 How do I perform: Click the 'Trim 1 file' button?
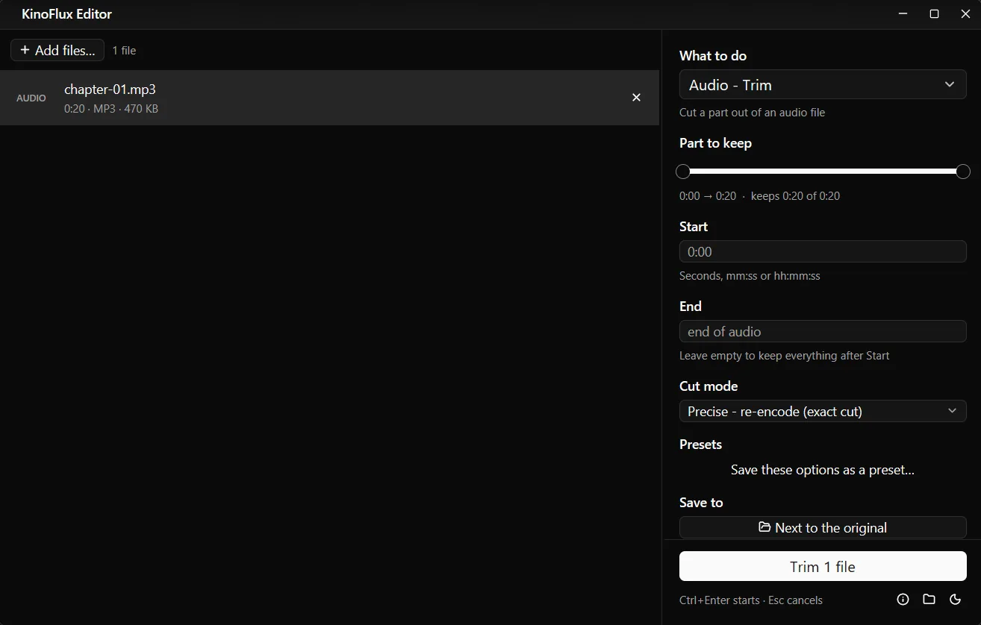tap(823, 567)
